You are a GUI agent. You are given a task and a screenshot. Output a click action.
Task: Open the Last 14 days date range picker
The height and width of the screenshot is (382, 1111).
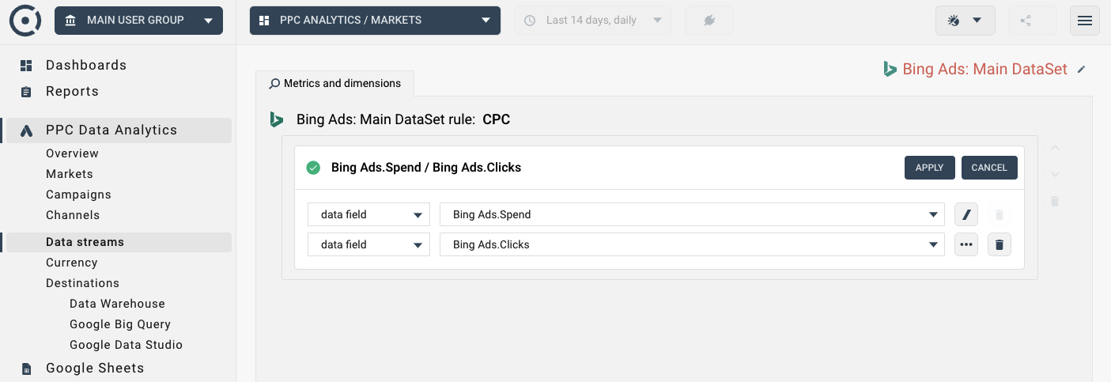[x=593, y=21]
